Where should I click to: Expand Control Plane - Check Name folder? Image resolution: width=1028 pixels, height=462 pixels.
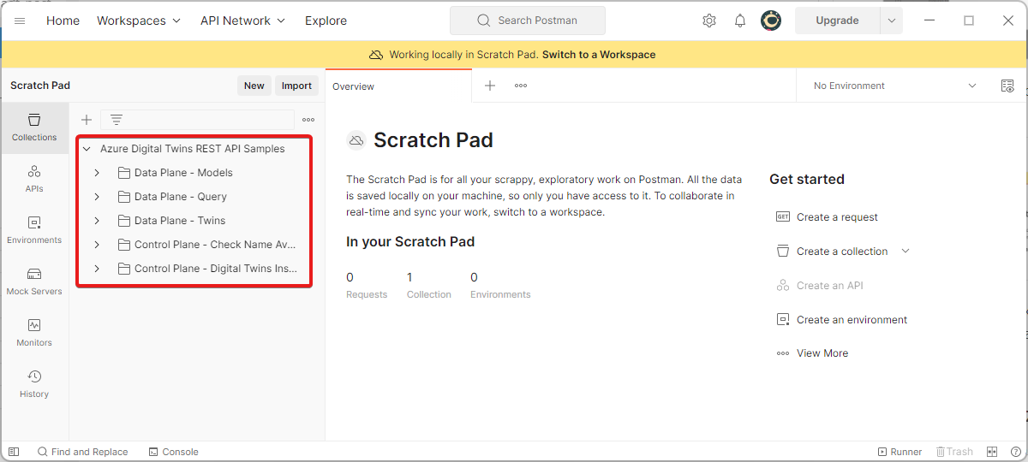pyautogui.click(x=97, y=245)
